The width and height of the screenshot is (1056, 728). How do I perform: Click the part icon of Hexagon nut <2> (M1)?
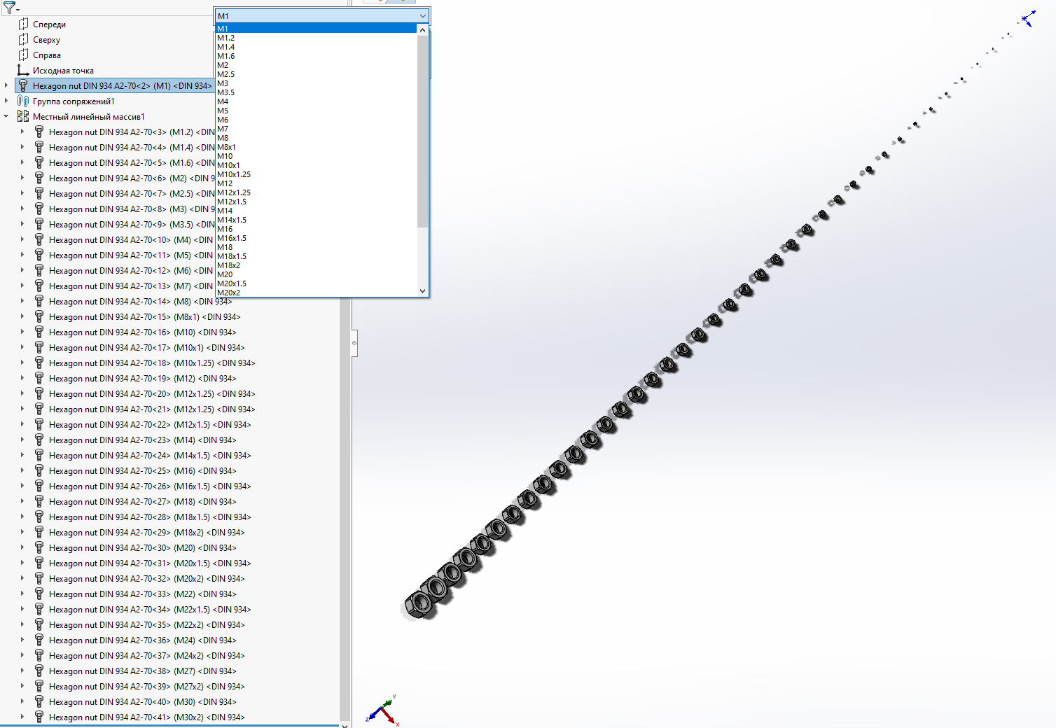tap(23, 85)
